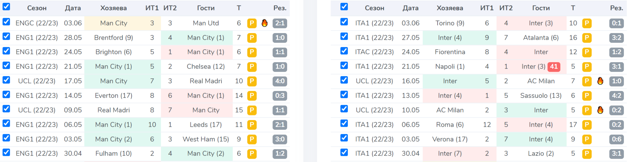
Task: Sort right table by Сезон column
Action: (x=374, y=8)
